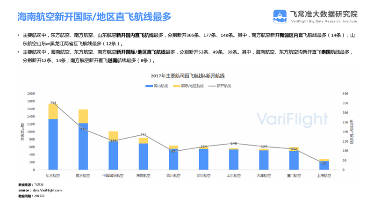
Task: Select the 140 data label
Action: point(234,143)
